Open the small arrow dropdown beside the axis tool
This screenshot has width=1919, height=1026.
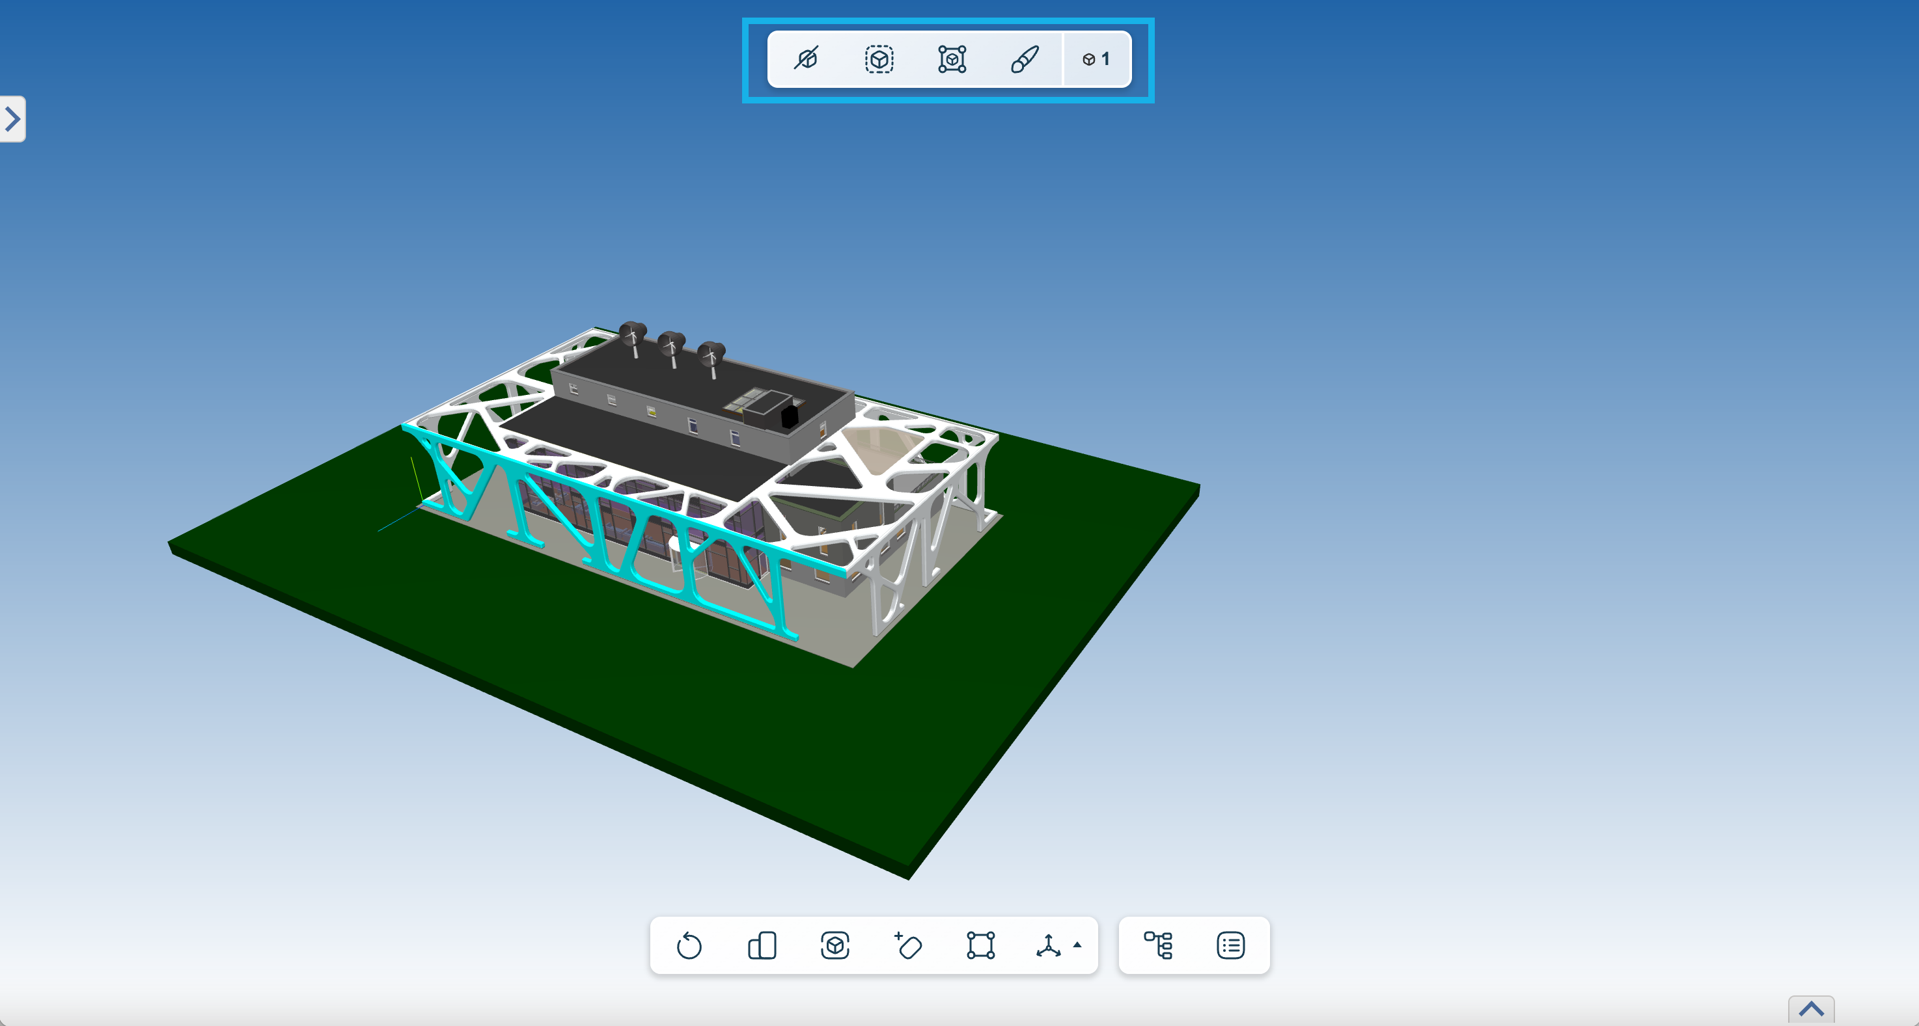[x=1077, y=945]
